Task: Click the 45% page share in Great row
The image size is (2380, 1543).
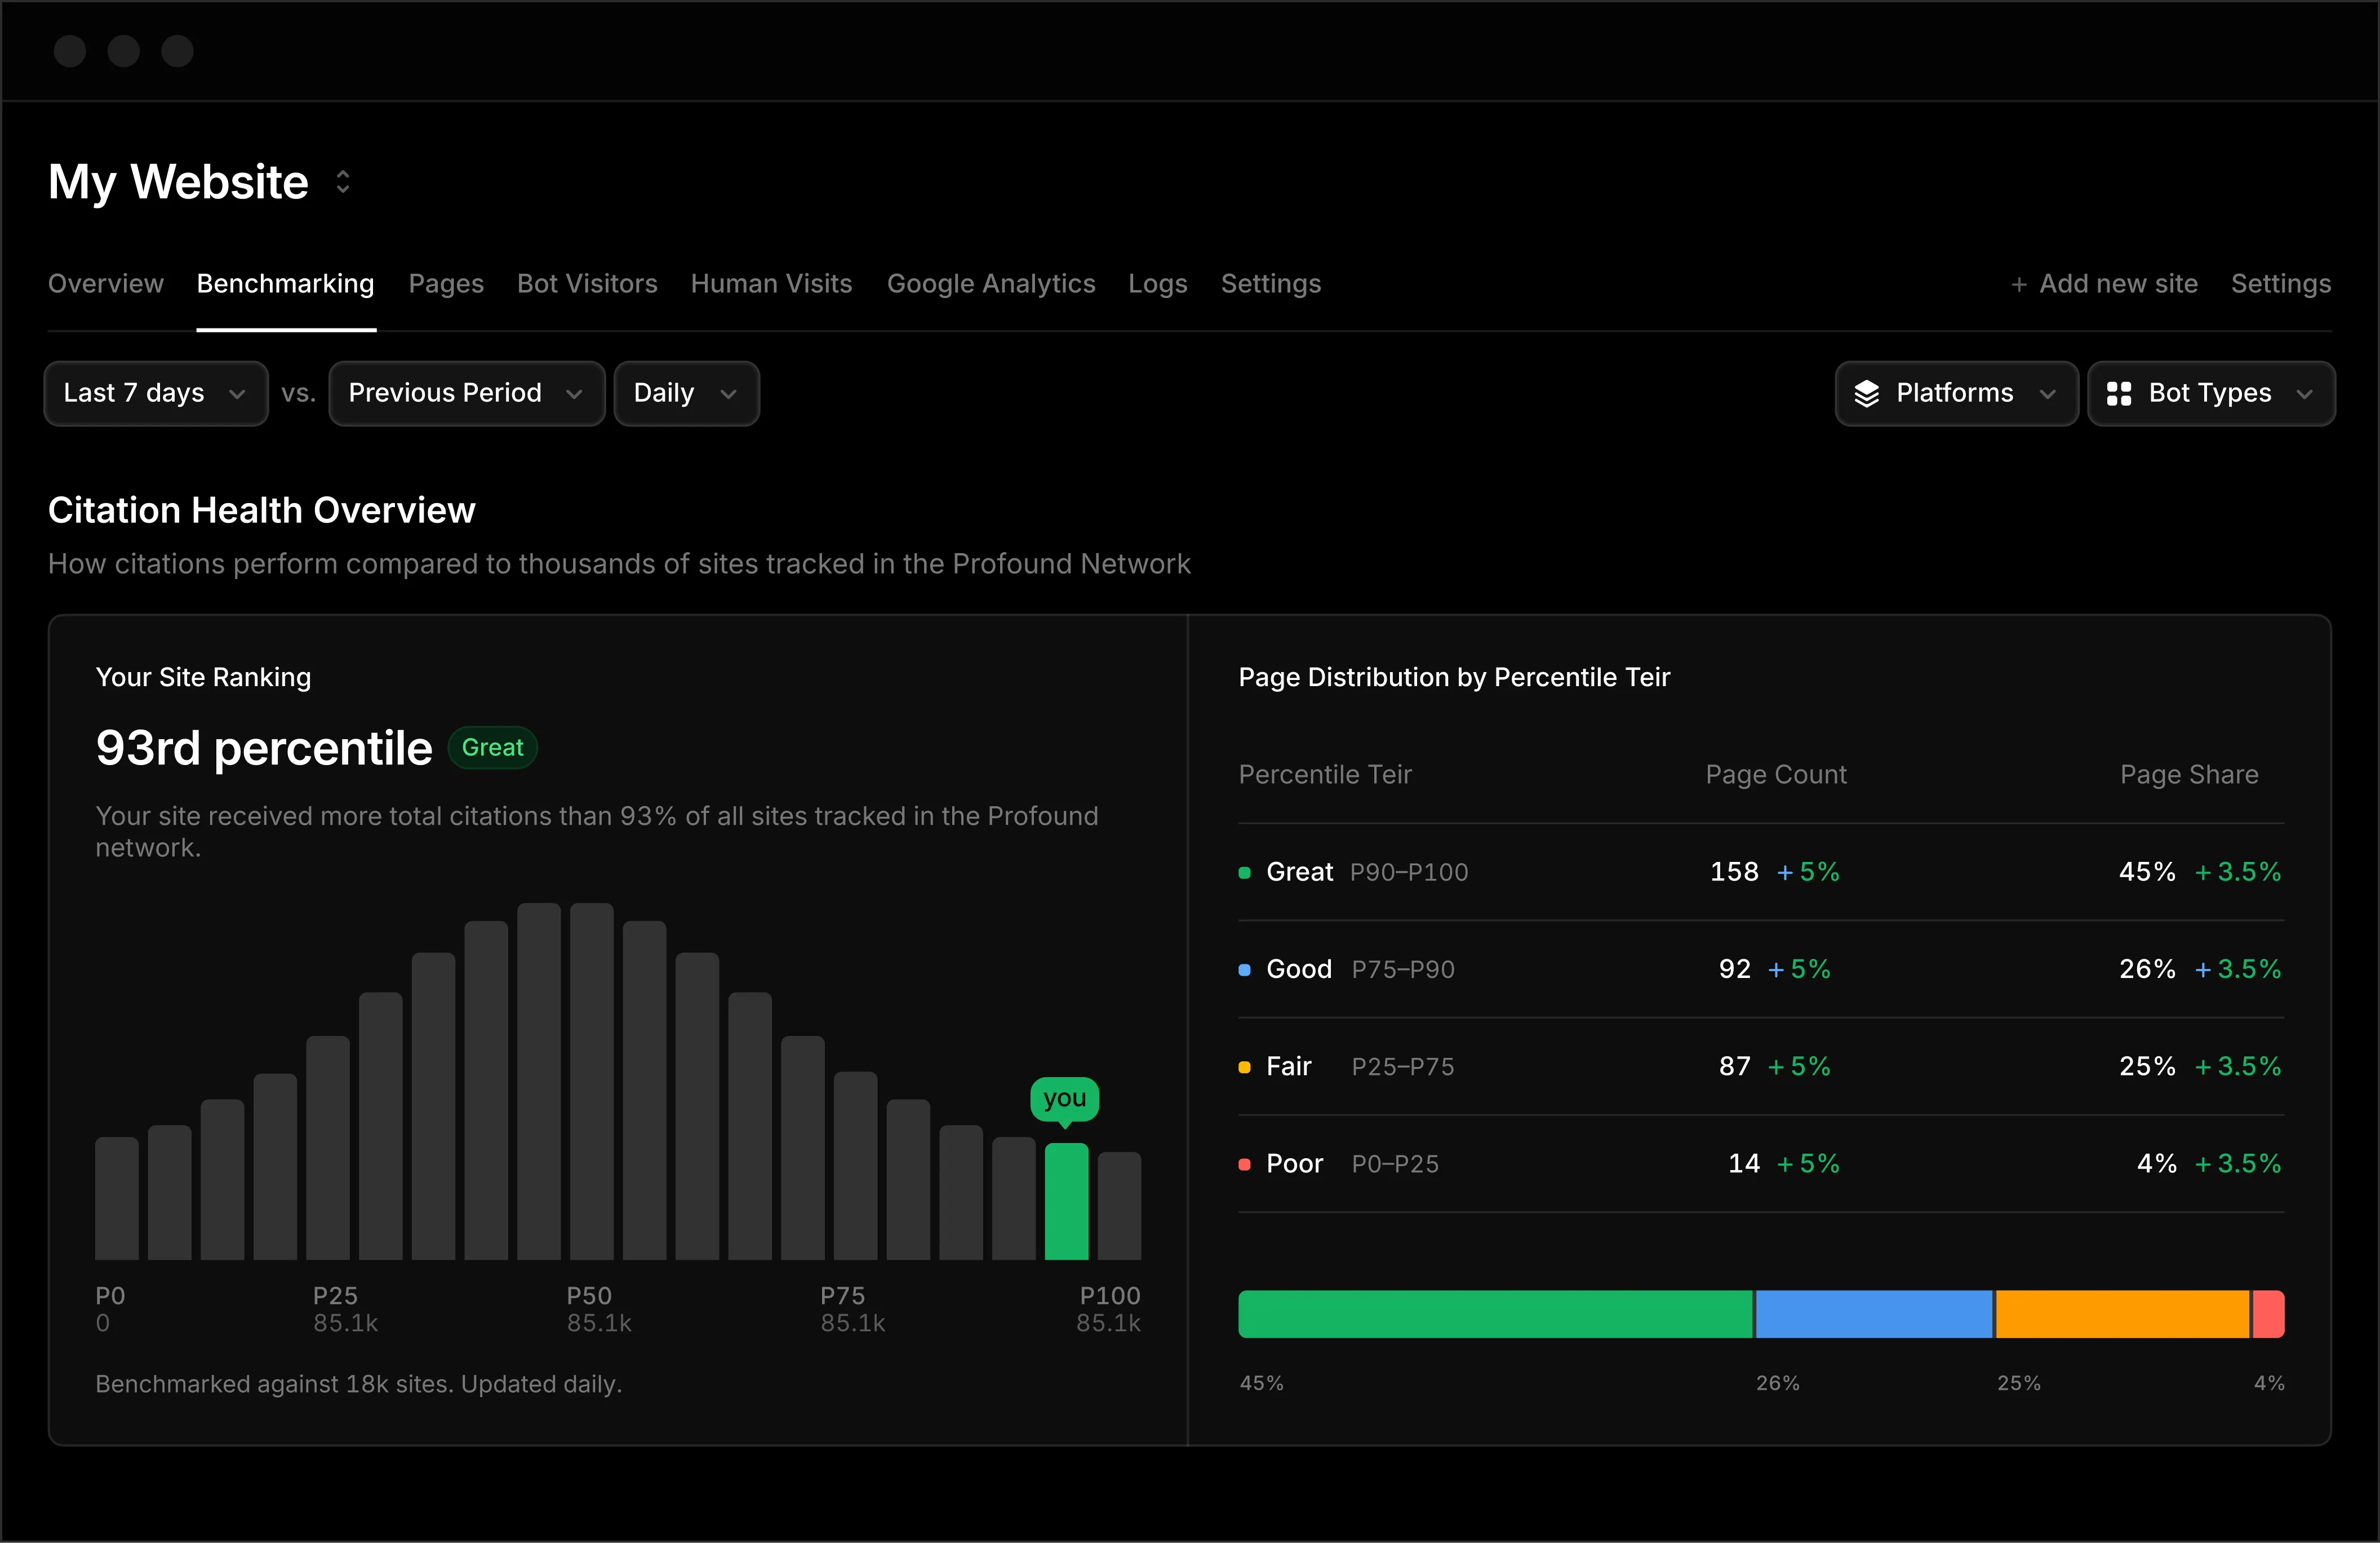Action: coord(2147,872)
